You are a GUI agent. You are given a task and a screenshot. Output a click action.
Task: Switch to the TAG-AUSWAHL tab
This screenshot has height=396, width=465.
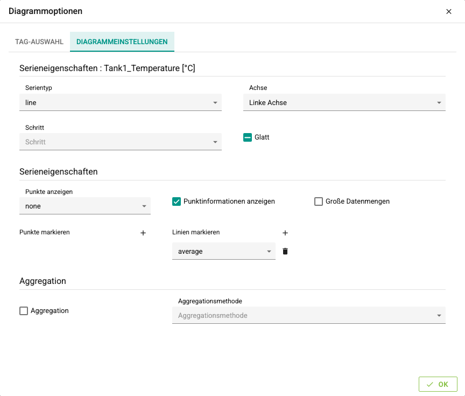coord(39,42)
